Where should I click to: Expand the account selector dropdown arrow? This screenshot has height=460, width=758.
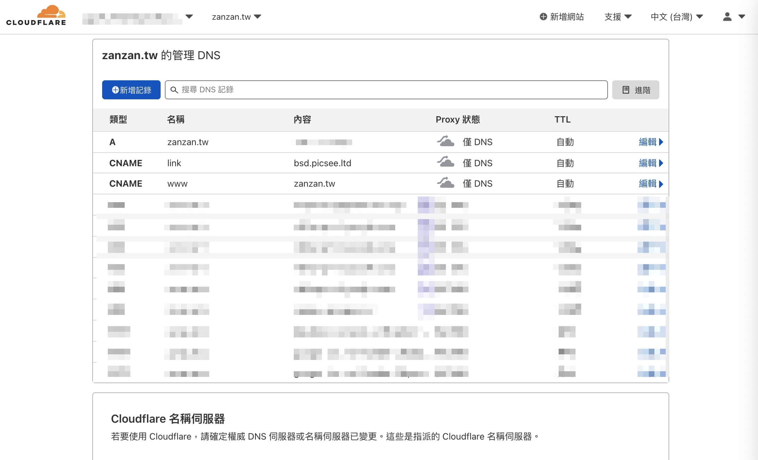pos(189,17)
